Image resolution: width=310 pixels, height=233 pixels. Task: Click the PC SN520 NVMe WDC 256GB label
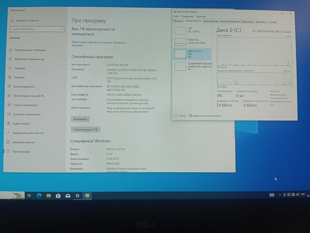272,32
